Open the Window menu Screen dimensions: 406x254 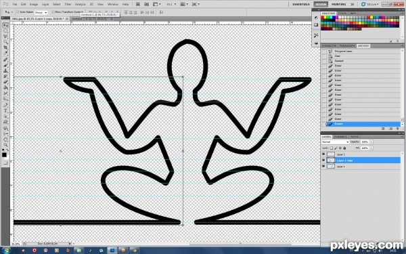click(x=112, y=5)
